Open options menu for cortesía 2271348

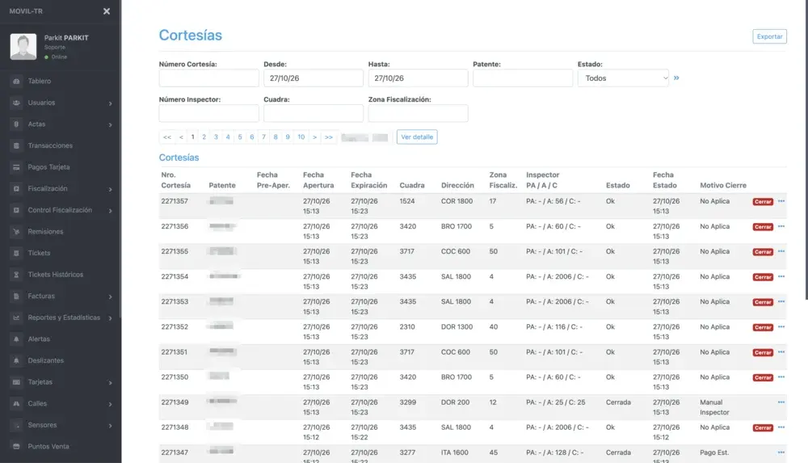[781, 427]
